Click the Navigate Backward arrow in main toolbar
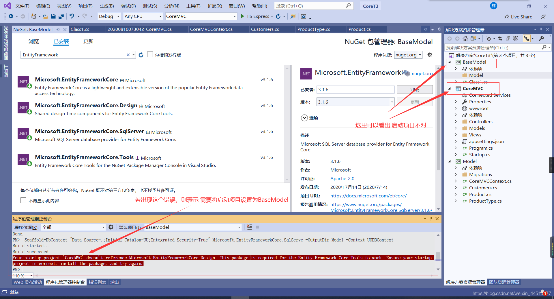The height and width of the screenshot is (299, 554). (11, 16)
